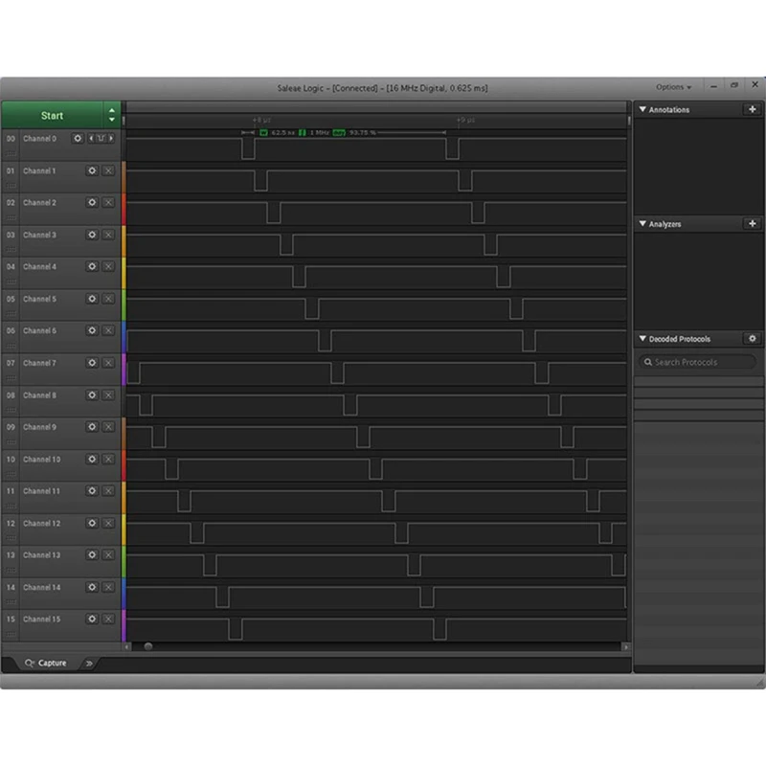
Task: Click the horizontal scrollbar thumb
Action: pyautogui.click(x=148, y=646)
